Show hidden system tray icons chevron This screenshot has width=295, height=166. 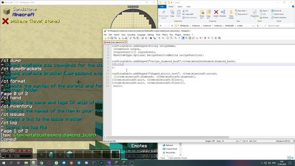click(x=262, y=163)
